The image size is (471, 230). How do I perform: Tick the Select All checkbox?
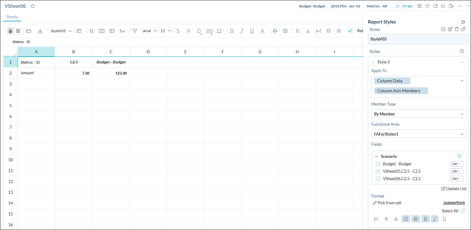point(463,211)
